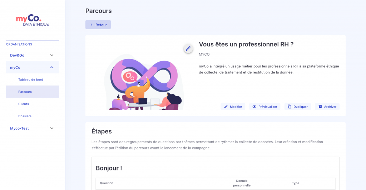Select the Dev&Go organisation name
The height and width of the screenshot is (190, 366).
17,55
